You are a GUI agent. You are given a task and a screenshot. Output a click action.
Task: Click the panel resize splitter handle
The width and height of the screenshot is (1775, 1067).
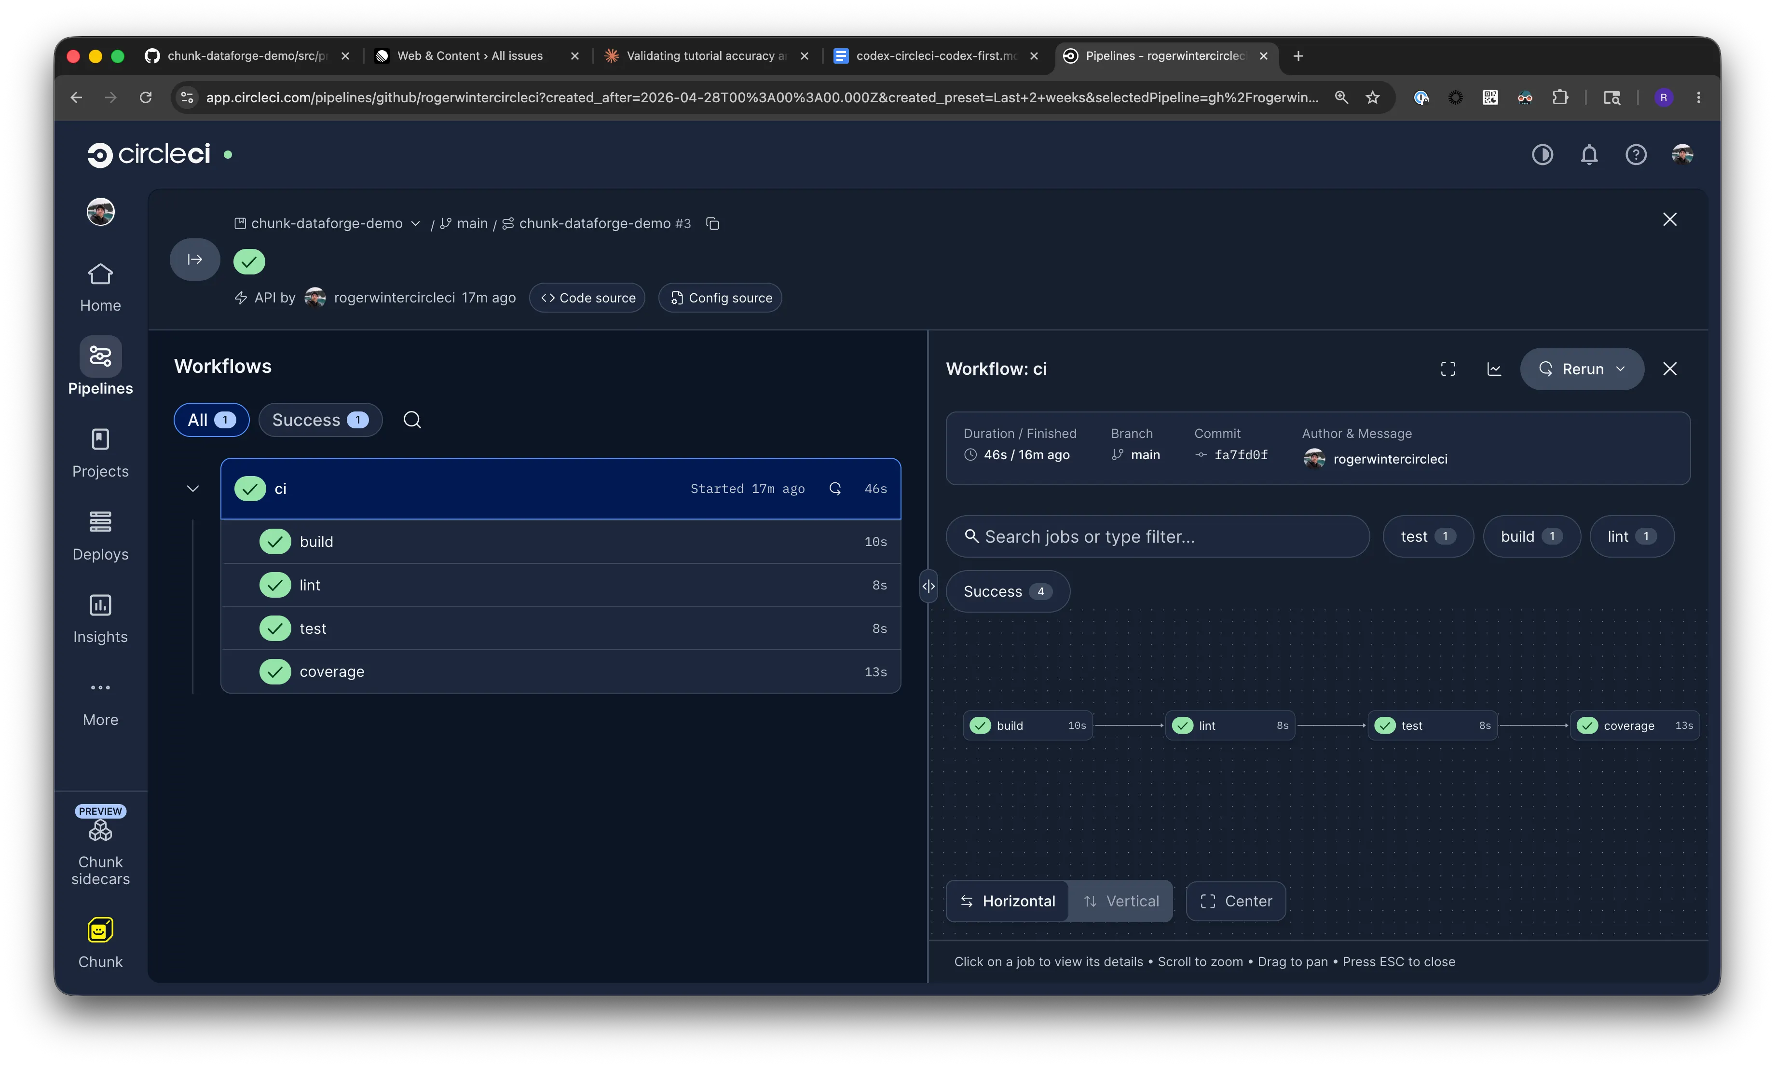[x=928, y=586]
